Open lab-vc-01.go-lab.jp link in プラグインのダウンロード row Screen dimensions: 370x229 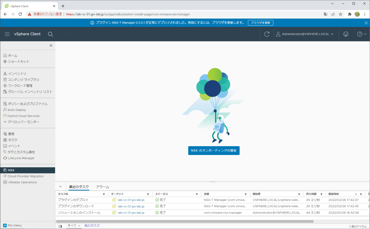(131, 206)
